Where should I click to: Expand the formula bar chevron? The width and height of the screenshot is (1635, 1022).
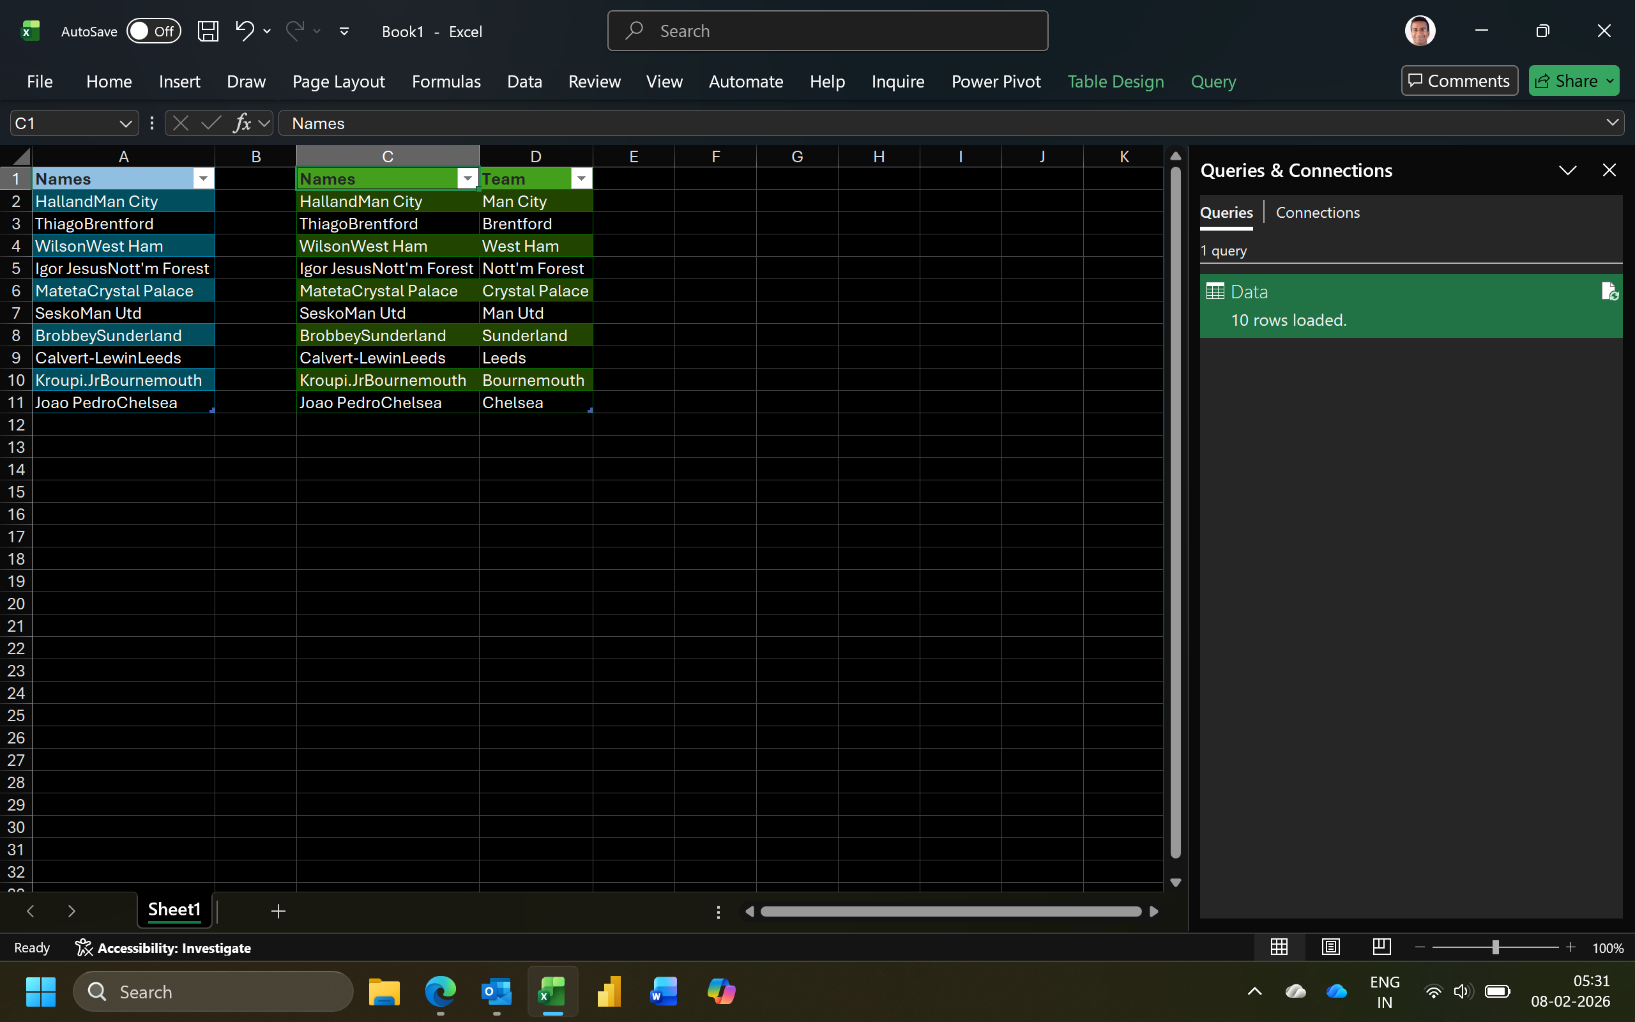(x=1612, y=123)
